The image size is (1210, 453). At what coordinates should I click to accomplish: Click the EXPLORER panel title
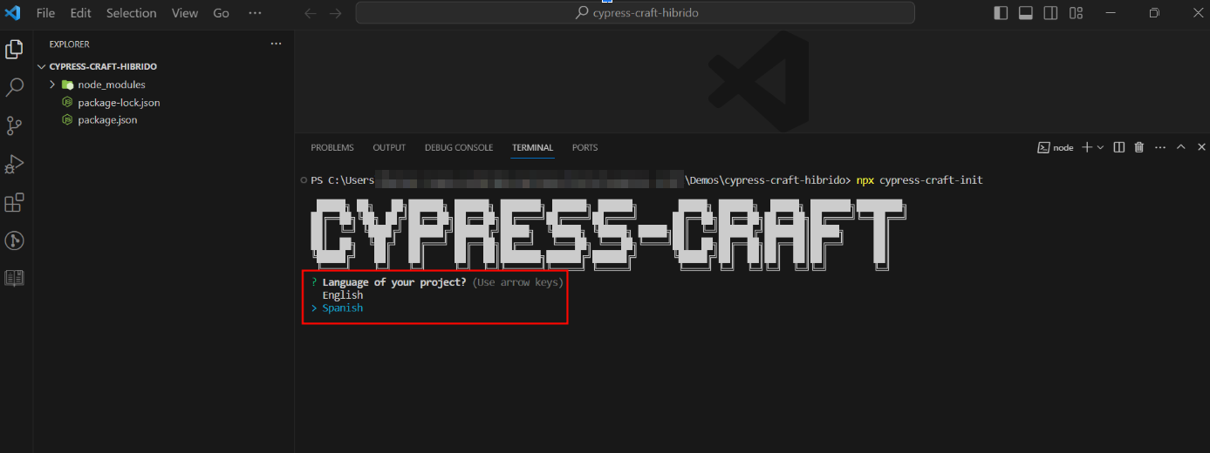[69, 44]
